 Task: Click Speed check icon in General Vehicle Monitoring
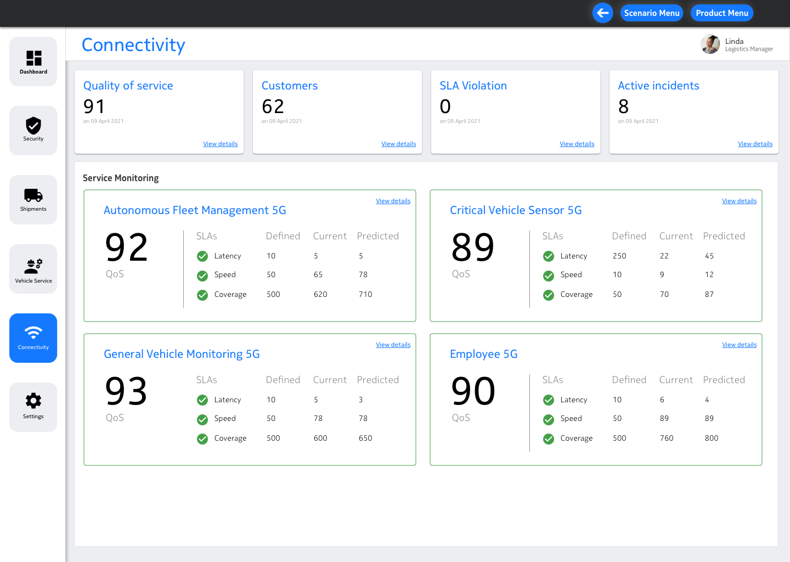pyautogui.click(x=202, y=419)
